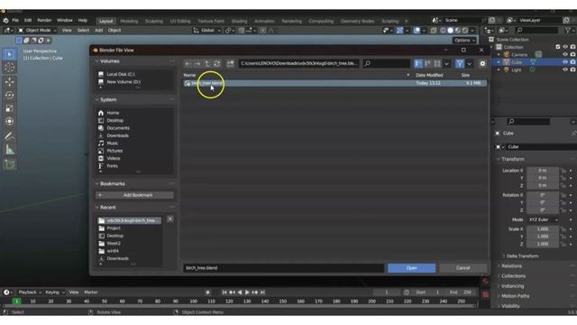
Task: Select the Cursor tool in the viewport toolbar
Action: point(10,68)
